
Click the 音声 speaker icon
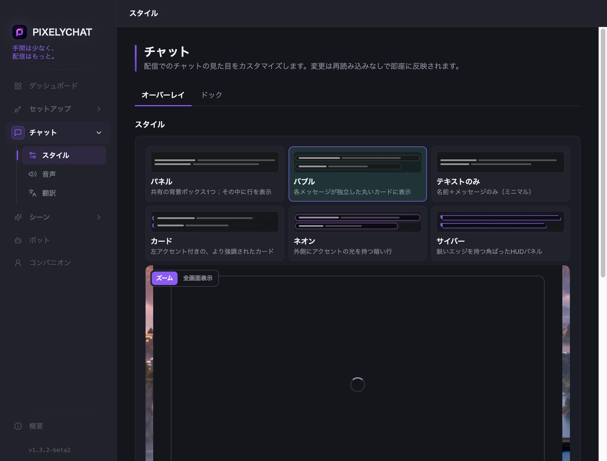point(33,174)
